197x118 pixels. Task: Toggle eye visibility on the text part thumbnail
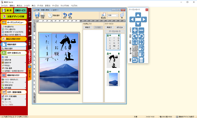click(110, 35)
